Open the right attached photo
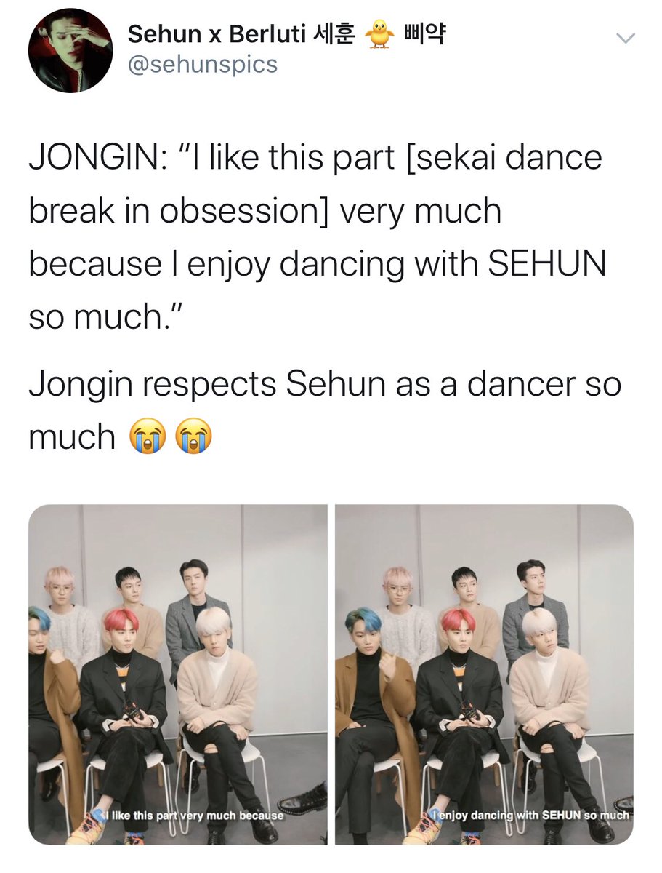This screenshot has height=873, width=662. [x=484, y=674]
